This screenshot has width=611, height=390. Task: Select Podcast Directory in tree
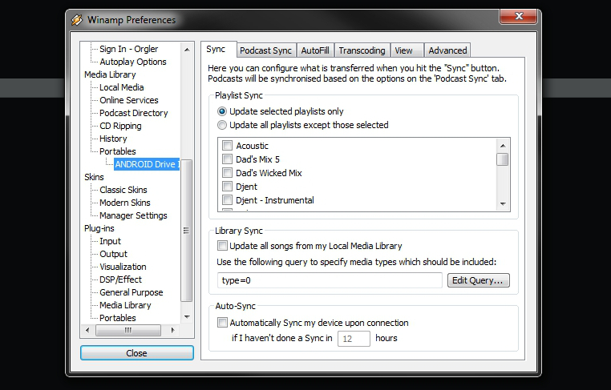pos(134,113)
